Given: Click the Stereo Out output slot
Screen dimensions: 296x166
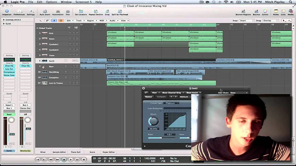Looking at the screenshot, I should coord(25,108).
